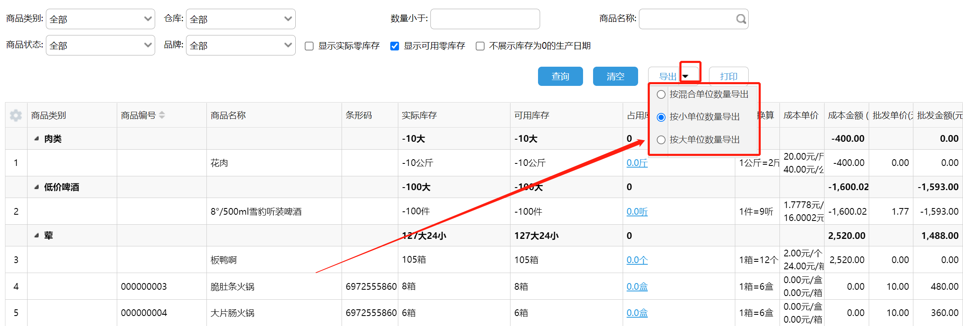Screen dimensions: 963x326
Task: Select 按混合单位数量导出 radio option
Action: [x=661, y=95]
